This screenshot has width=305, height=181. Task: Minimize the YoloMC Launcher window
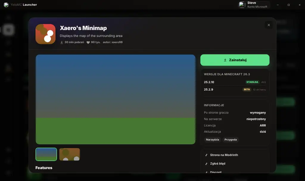click(x=278, y=5)
